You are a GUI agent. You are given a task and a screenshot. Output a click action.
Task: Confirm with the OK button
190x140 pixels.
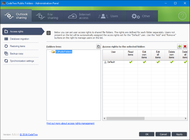[x=147, y=134]
